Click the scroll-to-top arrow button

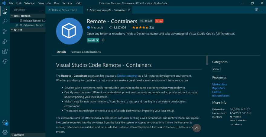click(196, 128)
